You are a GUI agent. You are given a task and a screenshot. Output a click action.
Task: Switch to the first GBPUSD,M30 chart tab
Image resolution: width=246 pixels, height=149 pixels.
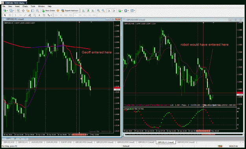(x=9, y=142)
